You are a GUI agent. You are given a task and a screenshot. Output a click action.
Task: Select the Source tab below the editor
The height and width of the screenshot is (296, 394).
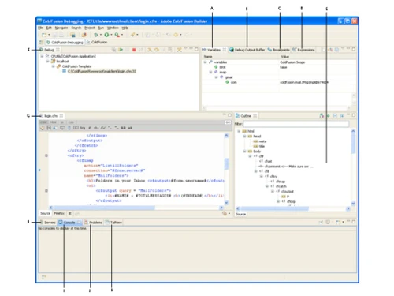(x=45, y=213)
